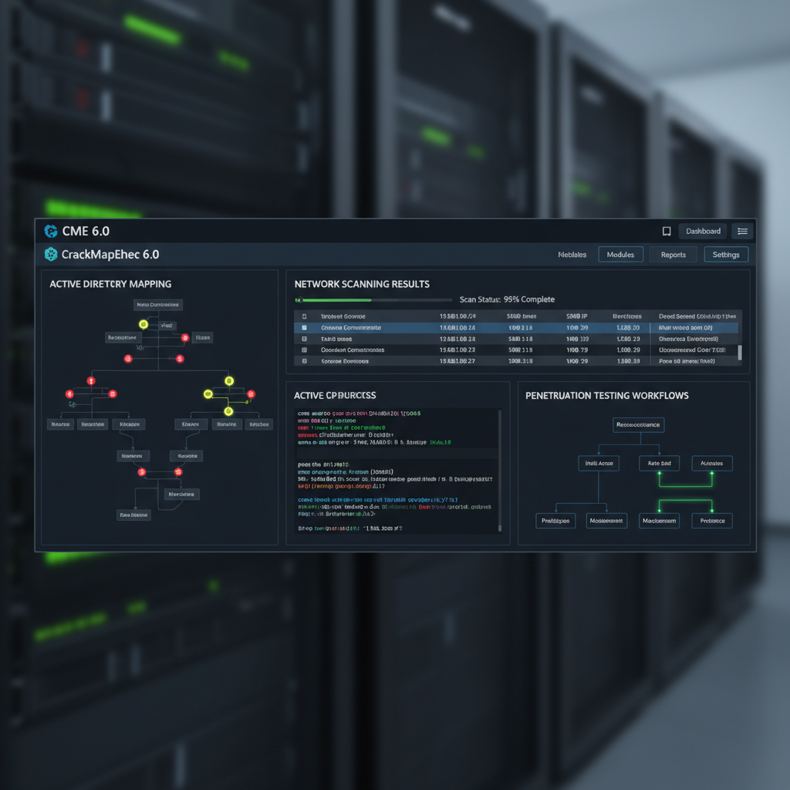This screenshot has height=790, width=790.
Task: Click the Dashboard button
Action: pos(703,231)
